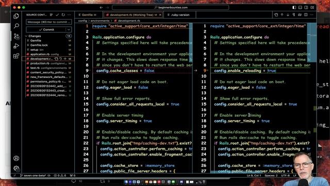Click the split editor icon in diff toolbar
Screen dimensions: 330x186
(x=306, y=15)
